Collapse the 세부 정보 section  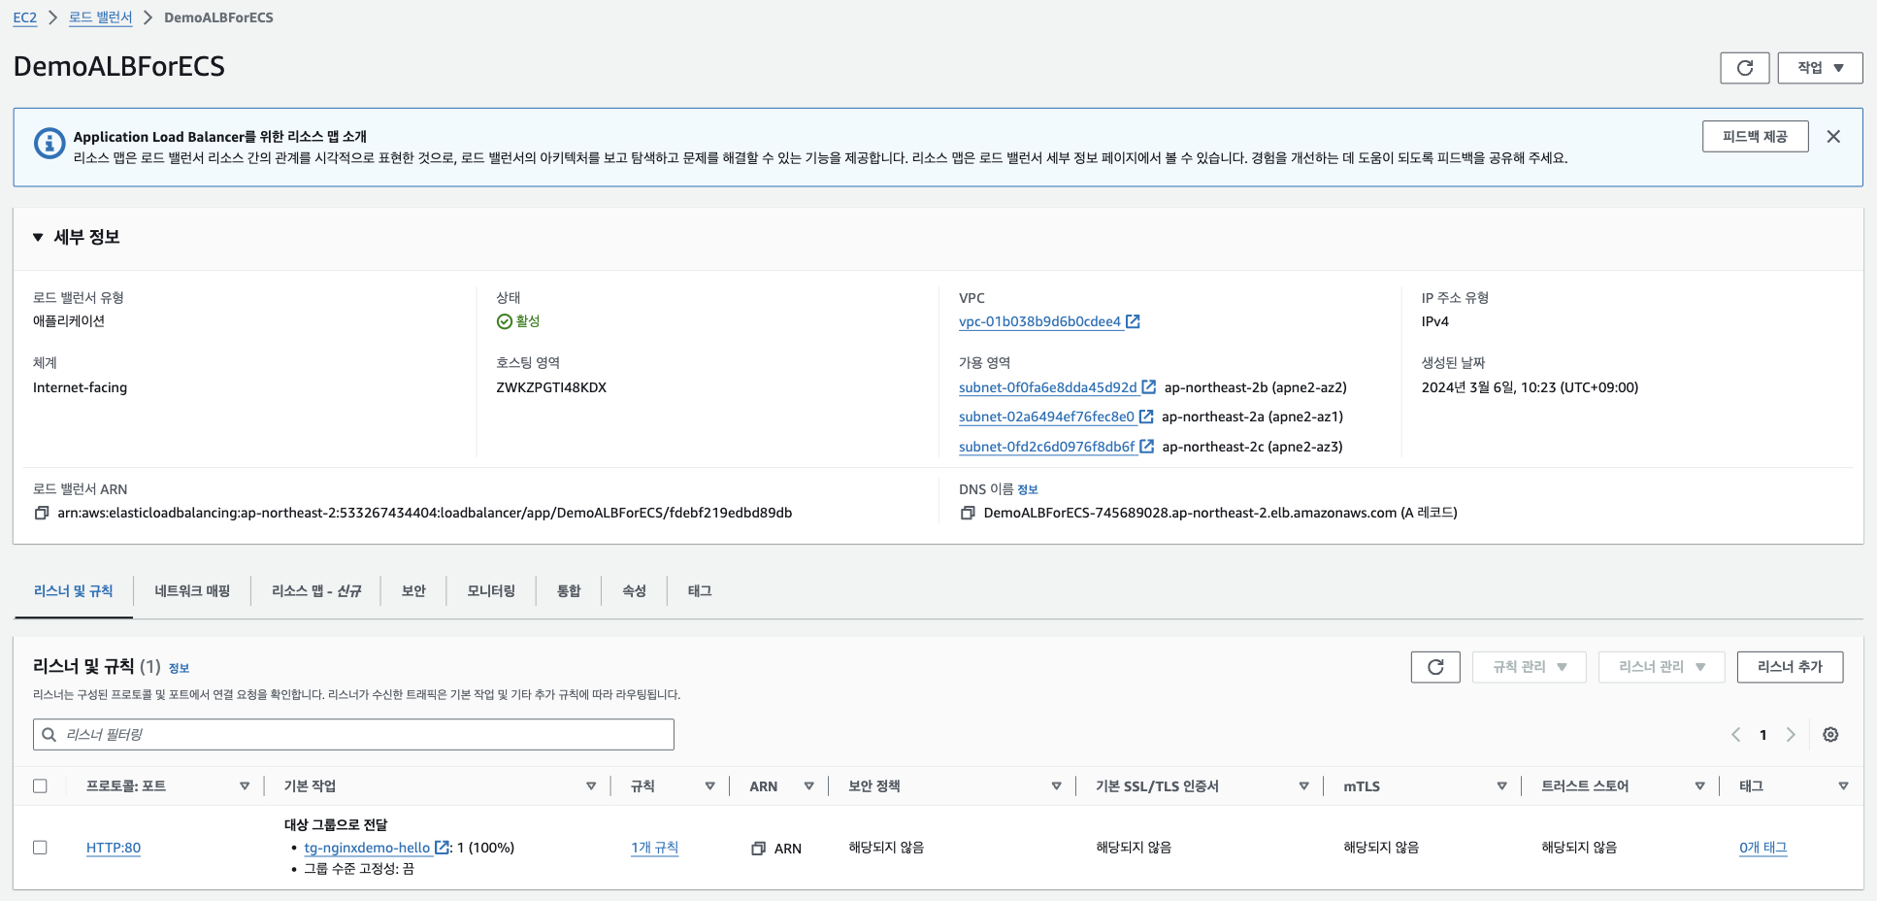point(38,237)
